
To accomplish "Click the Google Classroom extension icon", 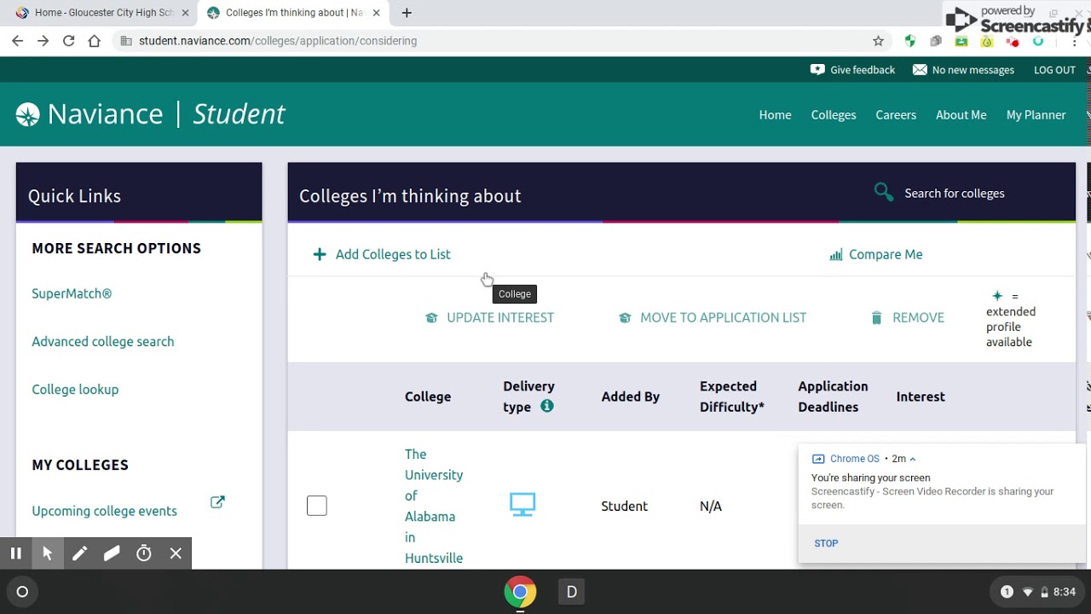I will pos(961,41).
